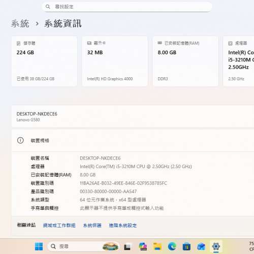The image size is (254, 254).
Task: Launch Microsoft Edge from the taskbar
Action: coord(172,246)
